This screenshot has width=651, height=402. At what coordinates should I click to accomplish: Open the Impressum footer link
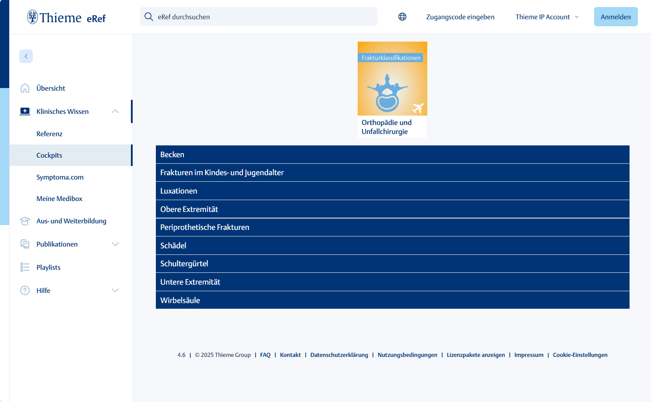point(529,355)
